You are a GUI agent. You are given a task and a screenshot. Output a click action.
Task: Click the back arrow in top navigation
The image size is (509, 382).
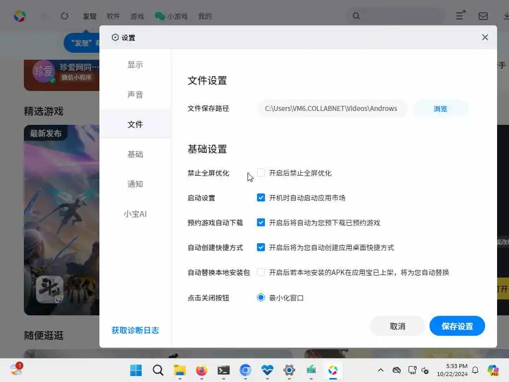pos(44,16)
